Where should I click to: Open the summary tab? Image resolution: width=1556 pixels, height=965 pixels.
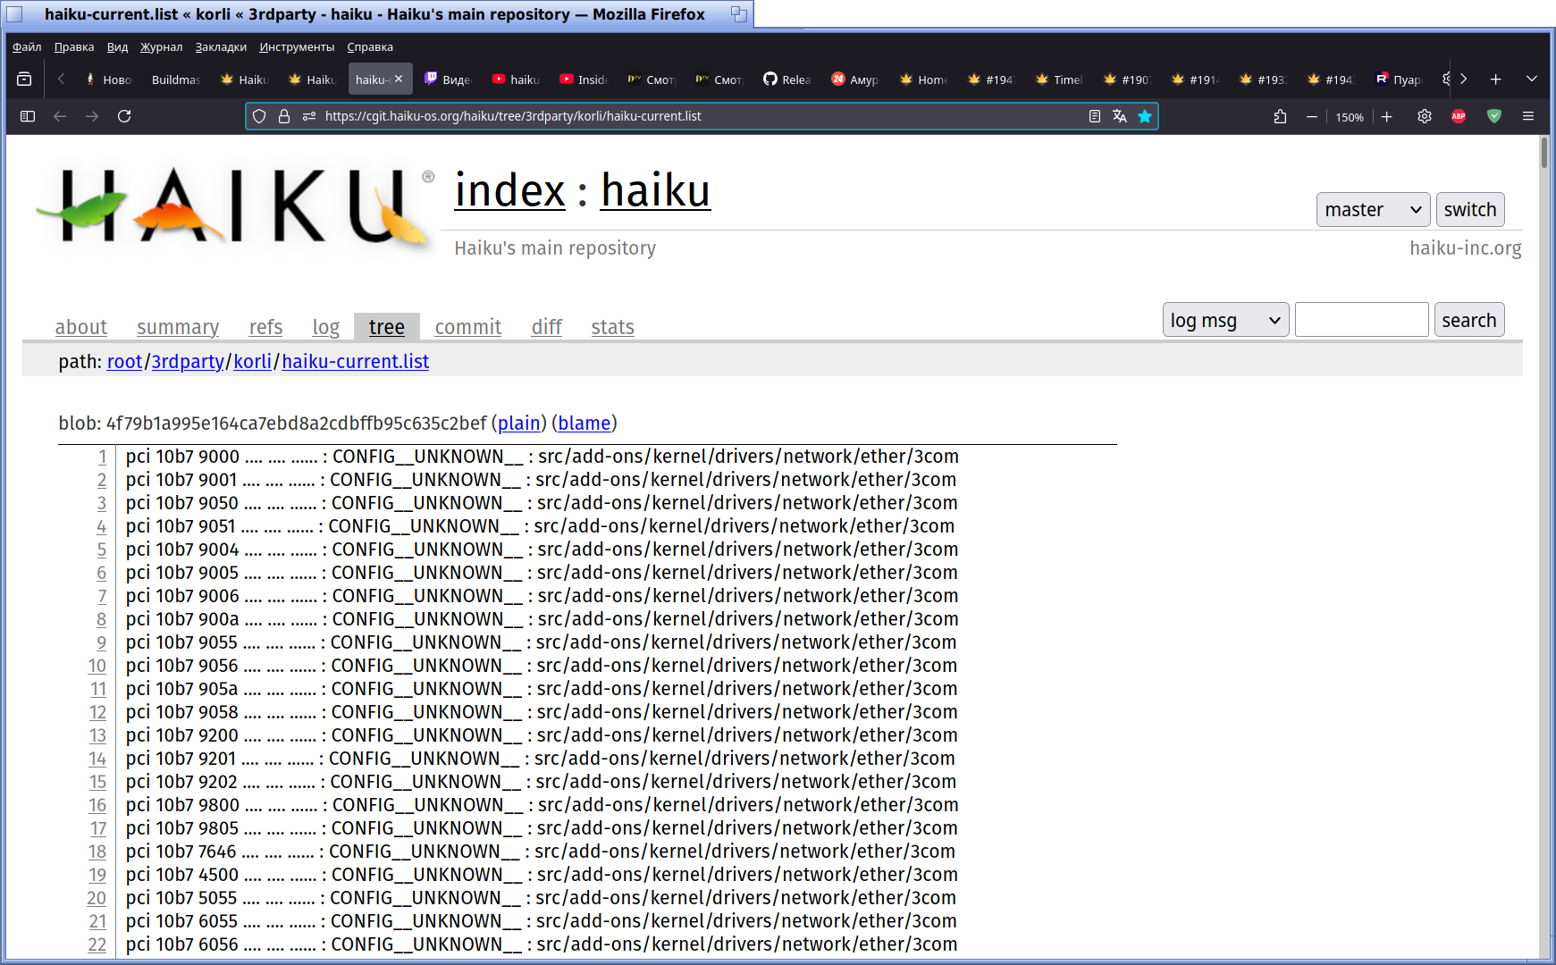[178, 328]
